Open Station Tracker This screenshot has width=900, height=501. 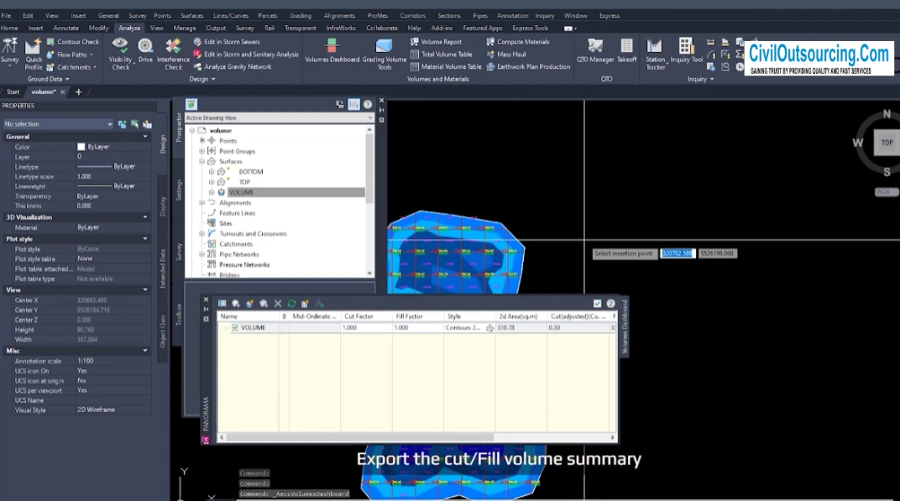[x=655, y=54]
